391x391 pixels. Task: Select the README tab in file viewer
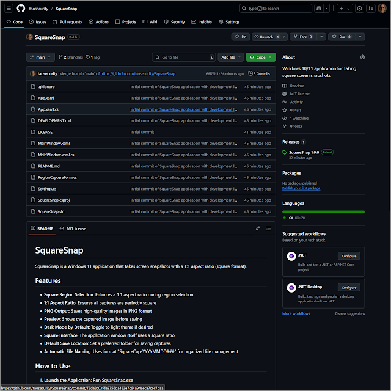[x=42, y=228]
